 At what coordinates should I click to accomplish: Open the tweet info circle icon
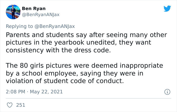[x=167, y=92]
